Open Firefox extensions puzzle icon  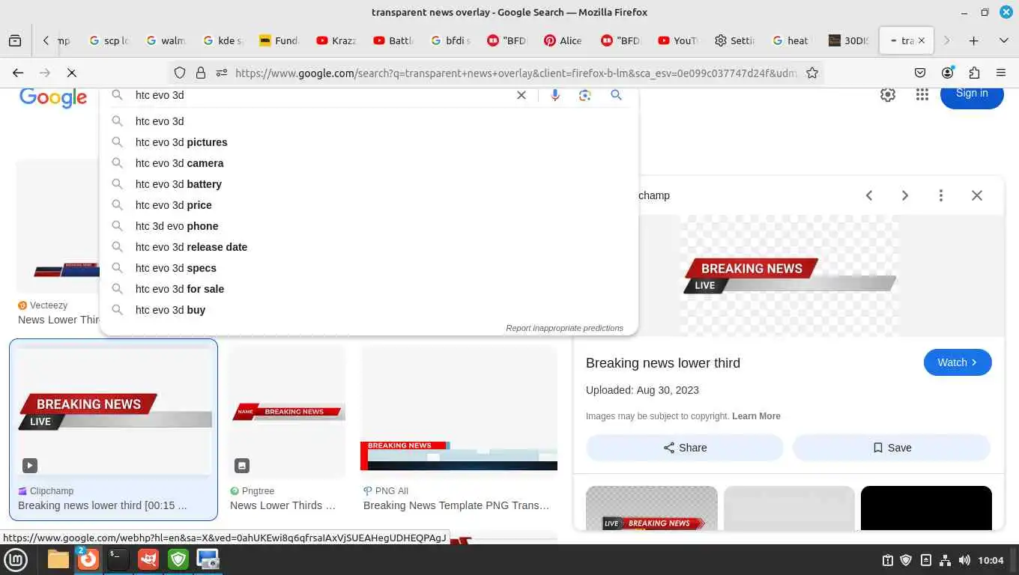coord(974,73)
